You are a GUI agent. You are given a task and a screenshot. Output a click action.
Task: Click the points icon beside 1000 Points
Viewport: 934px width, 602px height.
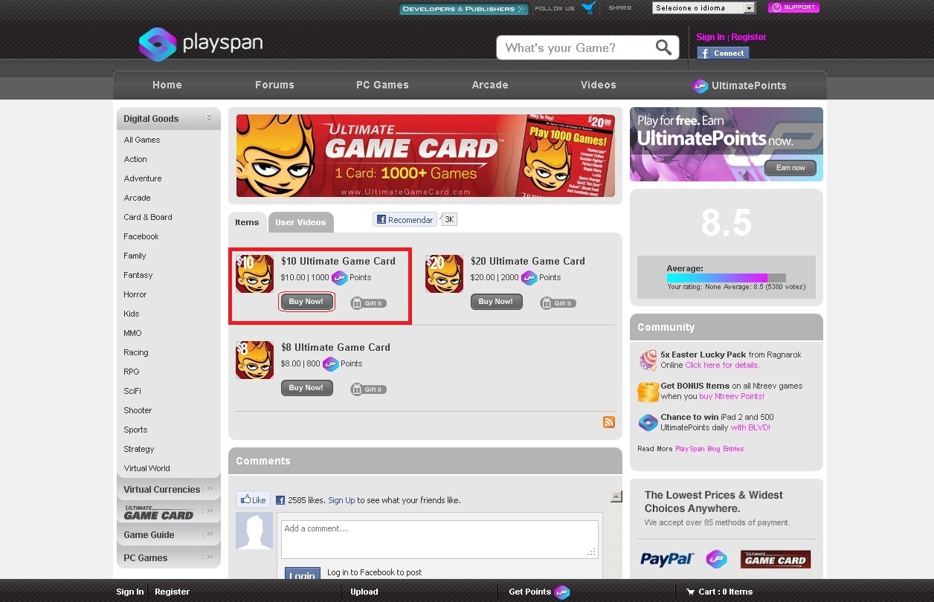click(339, 278)
